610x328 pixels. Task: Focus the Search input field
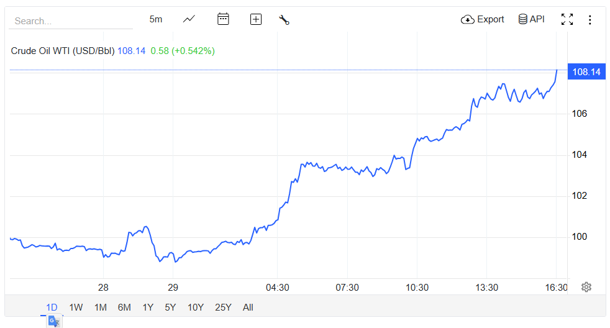[x=71, y=21]
